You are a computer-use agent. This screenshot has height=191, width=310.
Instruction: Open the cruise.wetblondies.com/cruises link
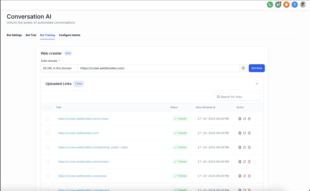pos(83,119)
